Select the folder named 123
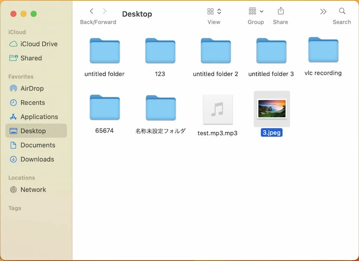Image resolution: width=359 pixels, height=261 pixels. pos(160,51)
